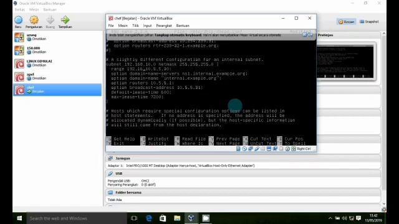Click inside the chef VM terminal screen
Screen dimensions: 399x224
pos(211,88)
